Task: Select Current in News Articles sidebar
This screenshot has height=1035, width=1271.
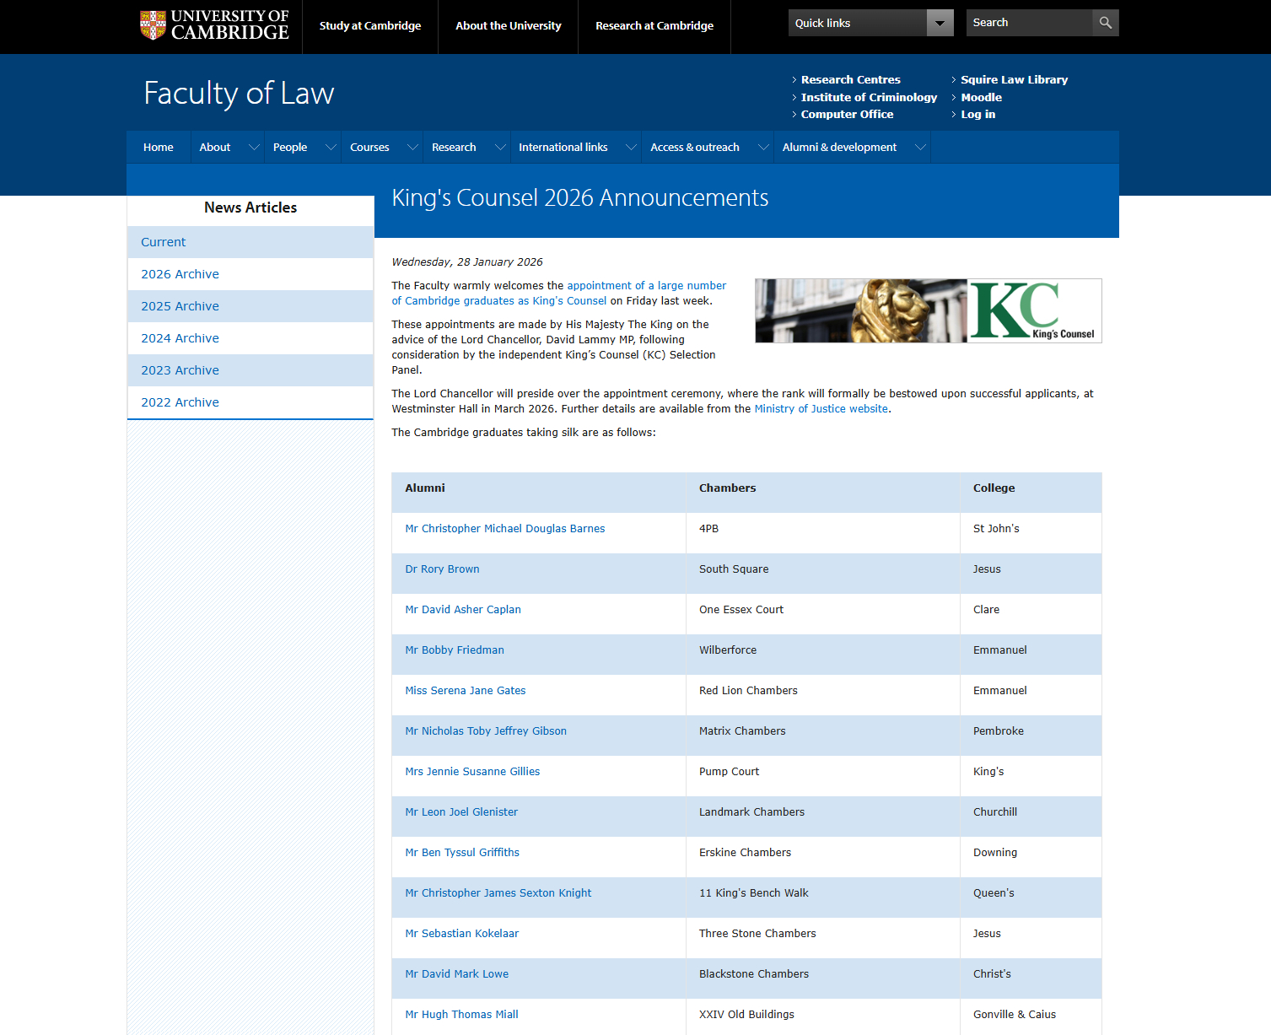Action: (x=164, y=242)
